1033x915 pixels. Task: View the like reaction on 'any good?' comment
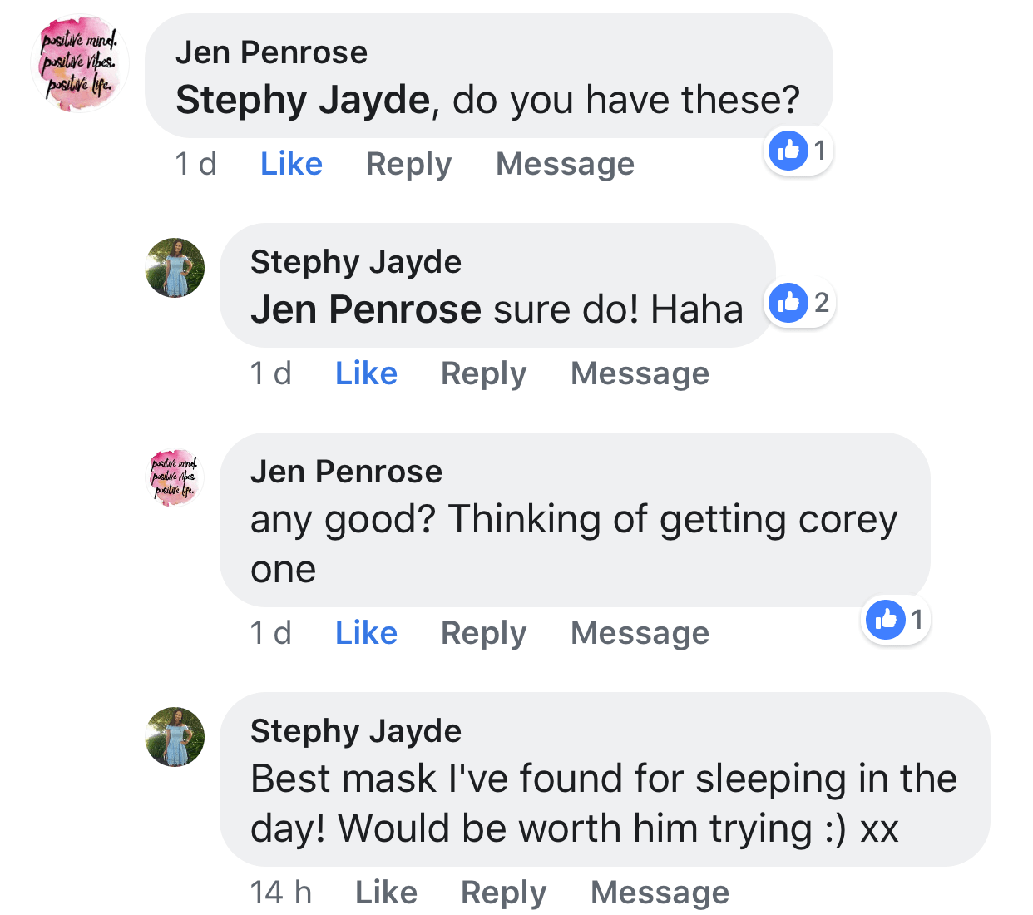tap(895, 620)
